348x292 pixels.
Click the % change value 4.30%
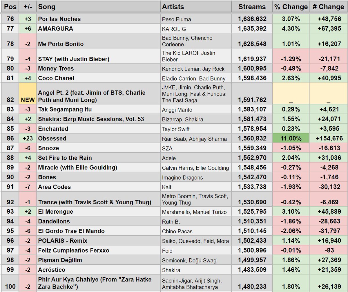[x=291, y=28]
